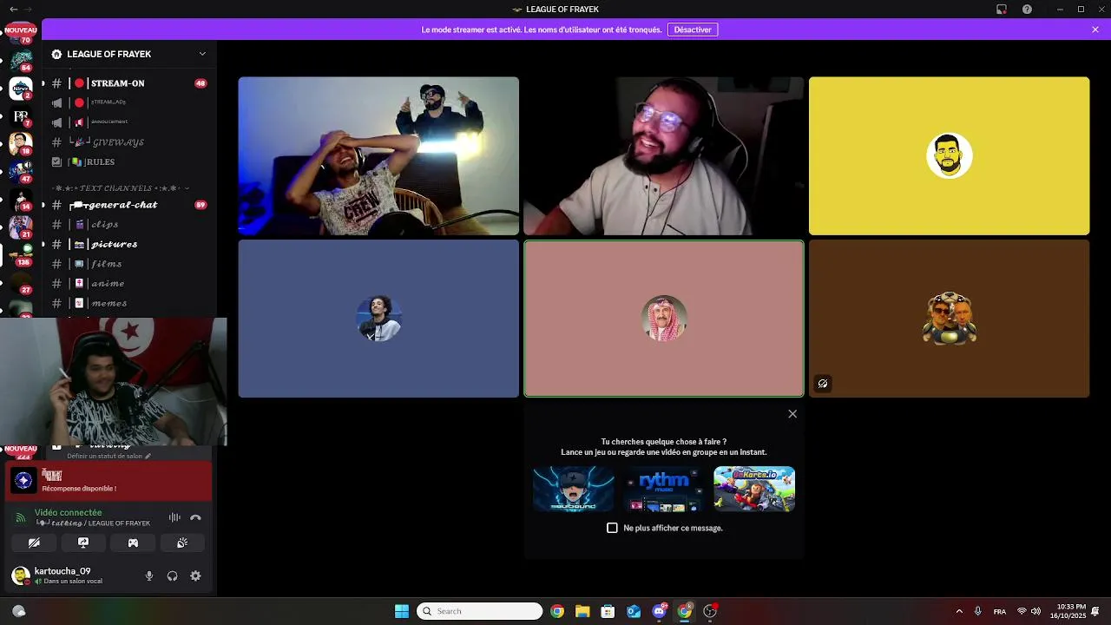
Task: Open the 'Récompense disponible' quest banner
Action: pos(109,481)
